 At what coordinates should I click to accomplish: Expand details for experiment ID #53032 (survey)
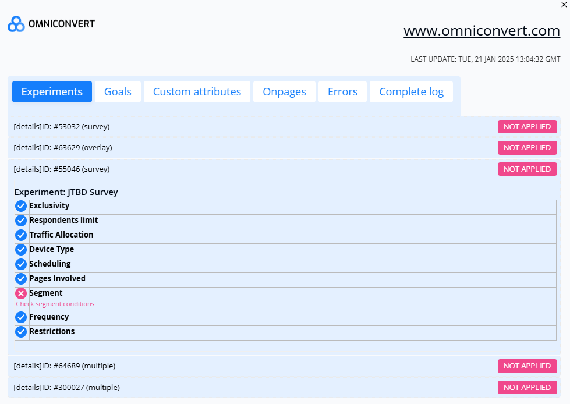(29, 127)
